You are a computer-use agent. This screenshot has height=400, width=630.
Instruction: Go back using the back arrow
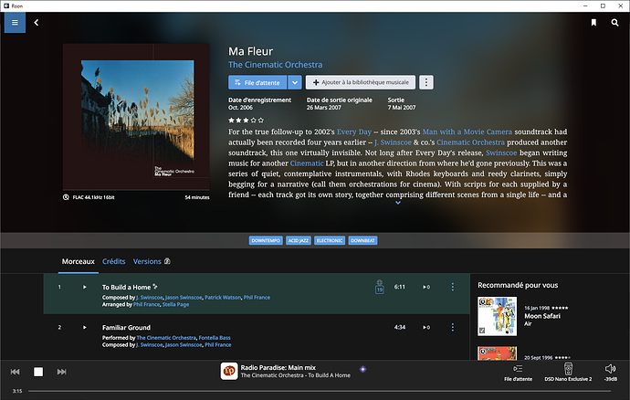pos(37,23)
